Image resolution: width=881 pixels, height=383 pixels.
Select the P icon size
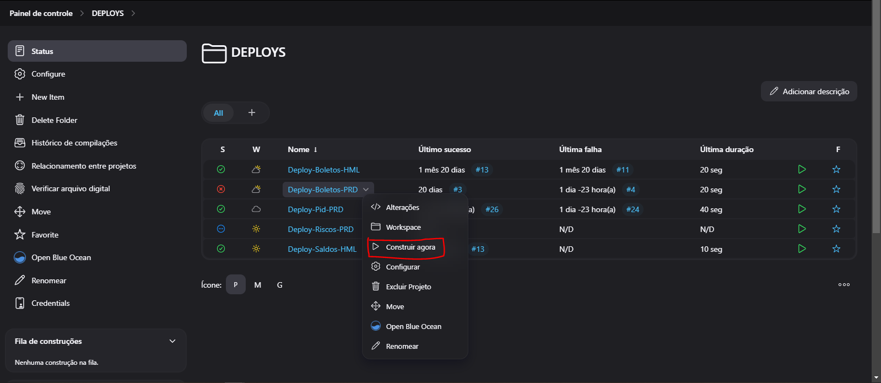coord(235,285)
